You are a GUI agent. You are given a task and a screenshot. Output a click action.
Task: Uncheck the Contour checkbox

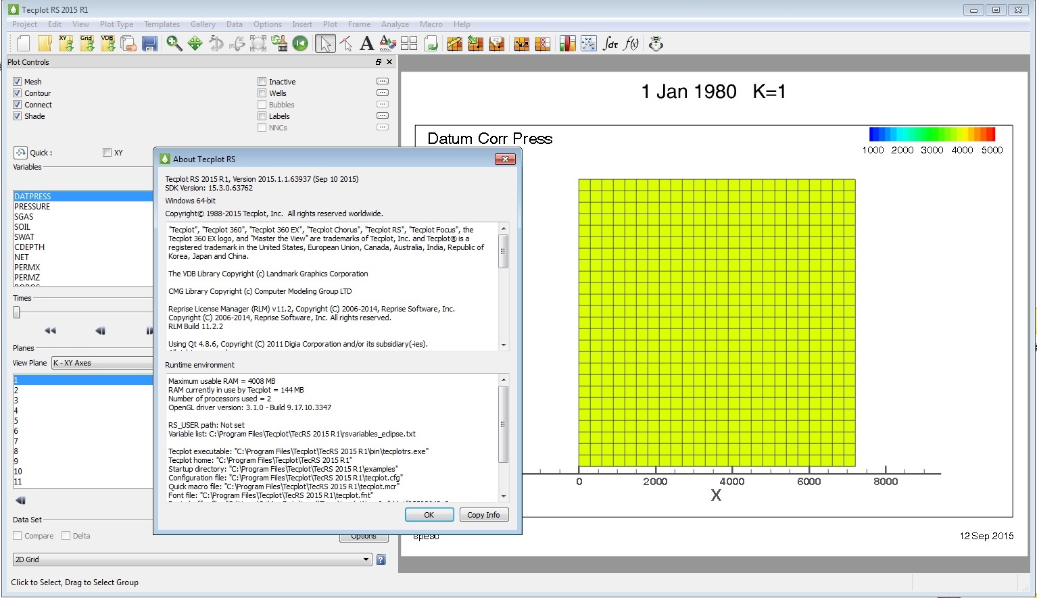coord(17,93)
